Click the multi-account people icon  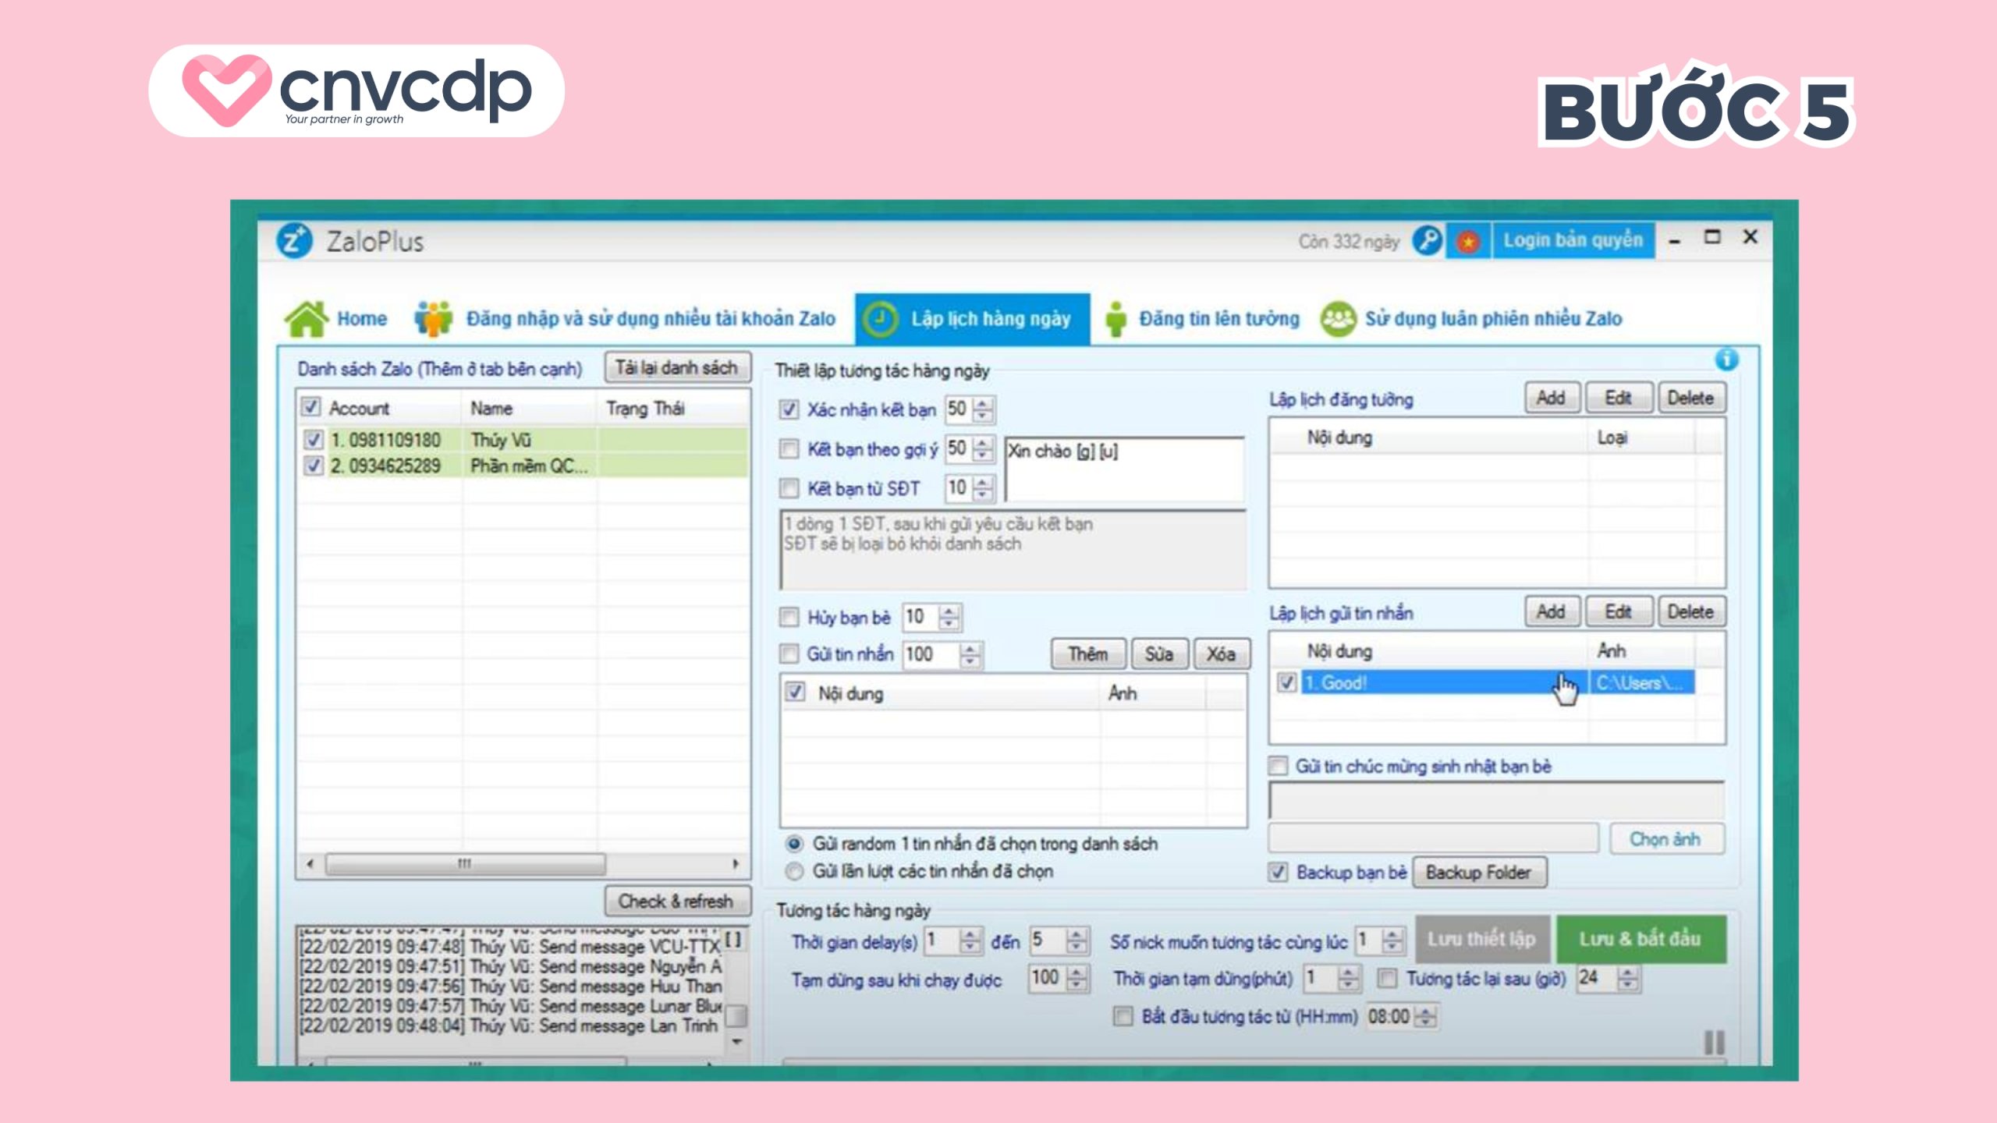[x=434, y=318]
